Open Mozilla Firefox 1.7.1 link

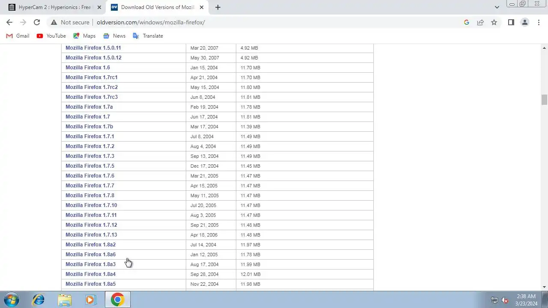90,136
